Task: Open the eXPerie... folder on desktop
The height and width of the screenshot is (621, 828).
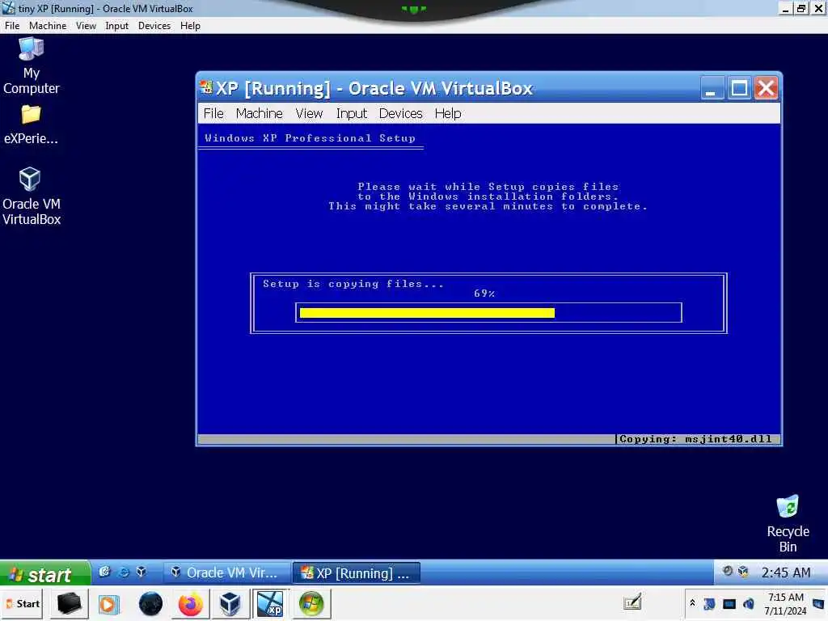Action: coord(32,125)
